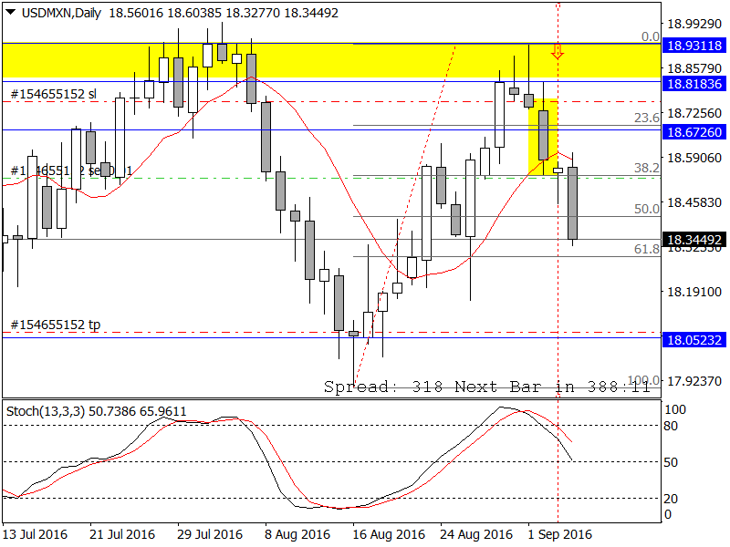This screenshot has width=730, height=547.
Task: Click the 16 Aug 2016 date label
Action: coord(389,534)
